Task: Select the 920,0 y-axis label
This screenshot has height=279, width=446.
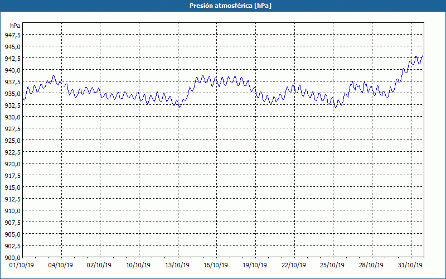Action: (12, 163)
